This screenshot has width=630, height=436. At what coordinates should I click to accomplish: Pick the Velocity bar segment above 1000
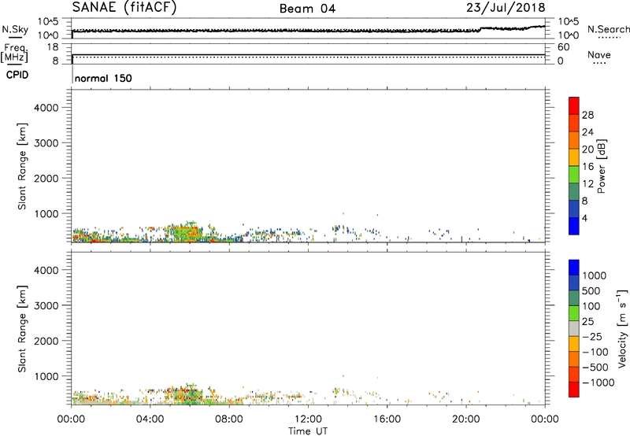(574, 268)
